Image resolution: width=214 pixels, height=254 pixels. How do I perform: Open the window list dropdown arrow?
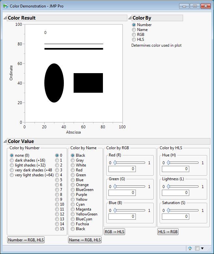tap(202, 248)
